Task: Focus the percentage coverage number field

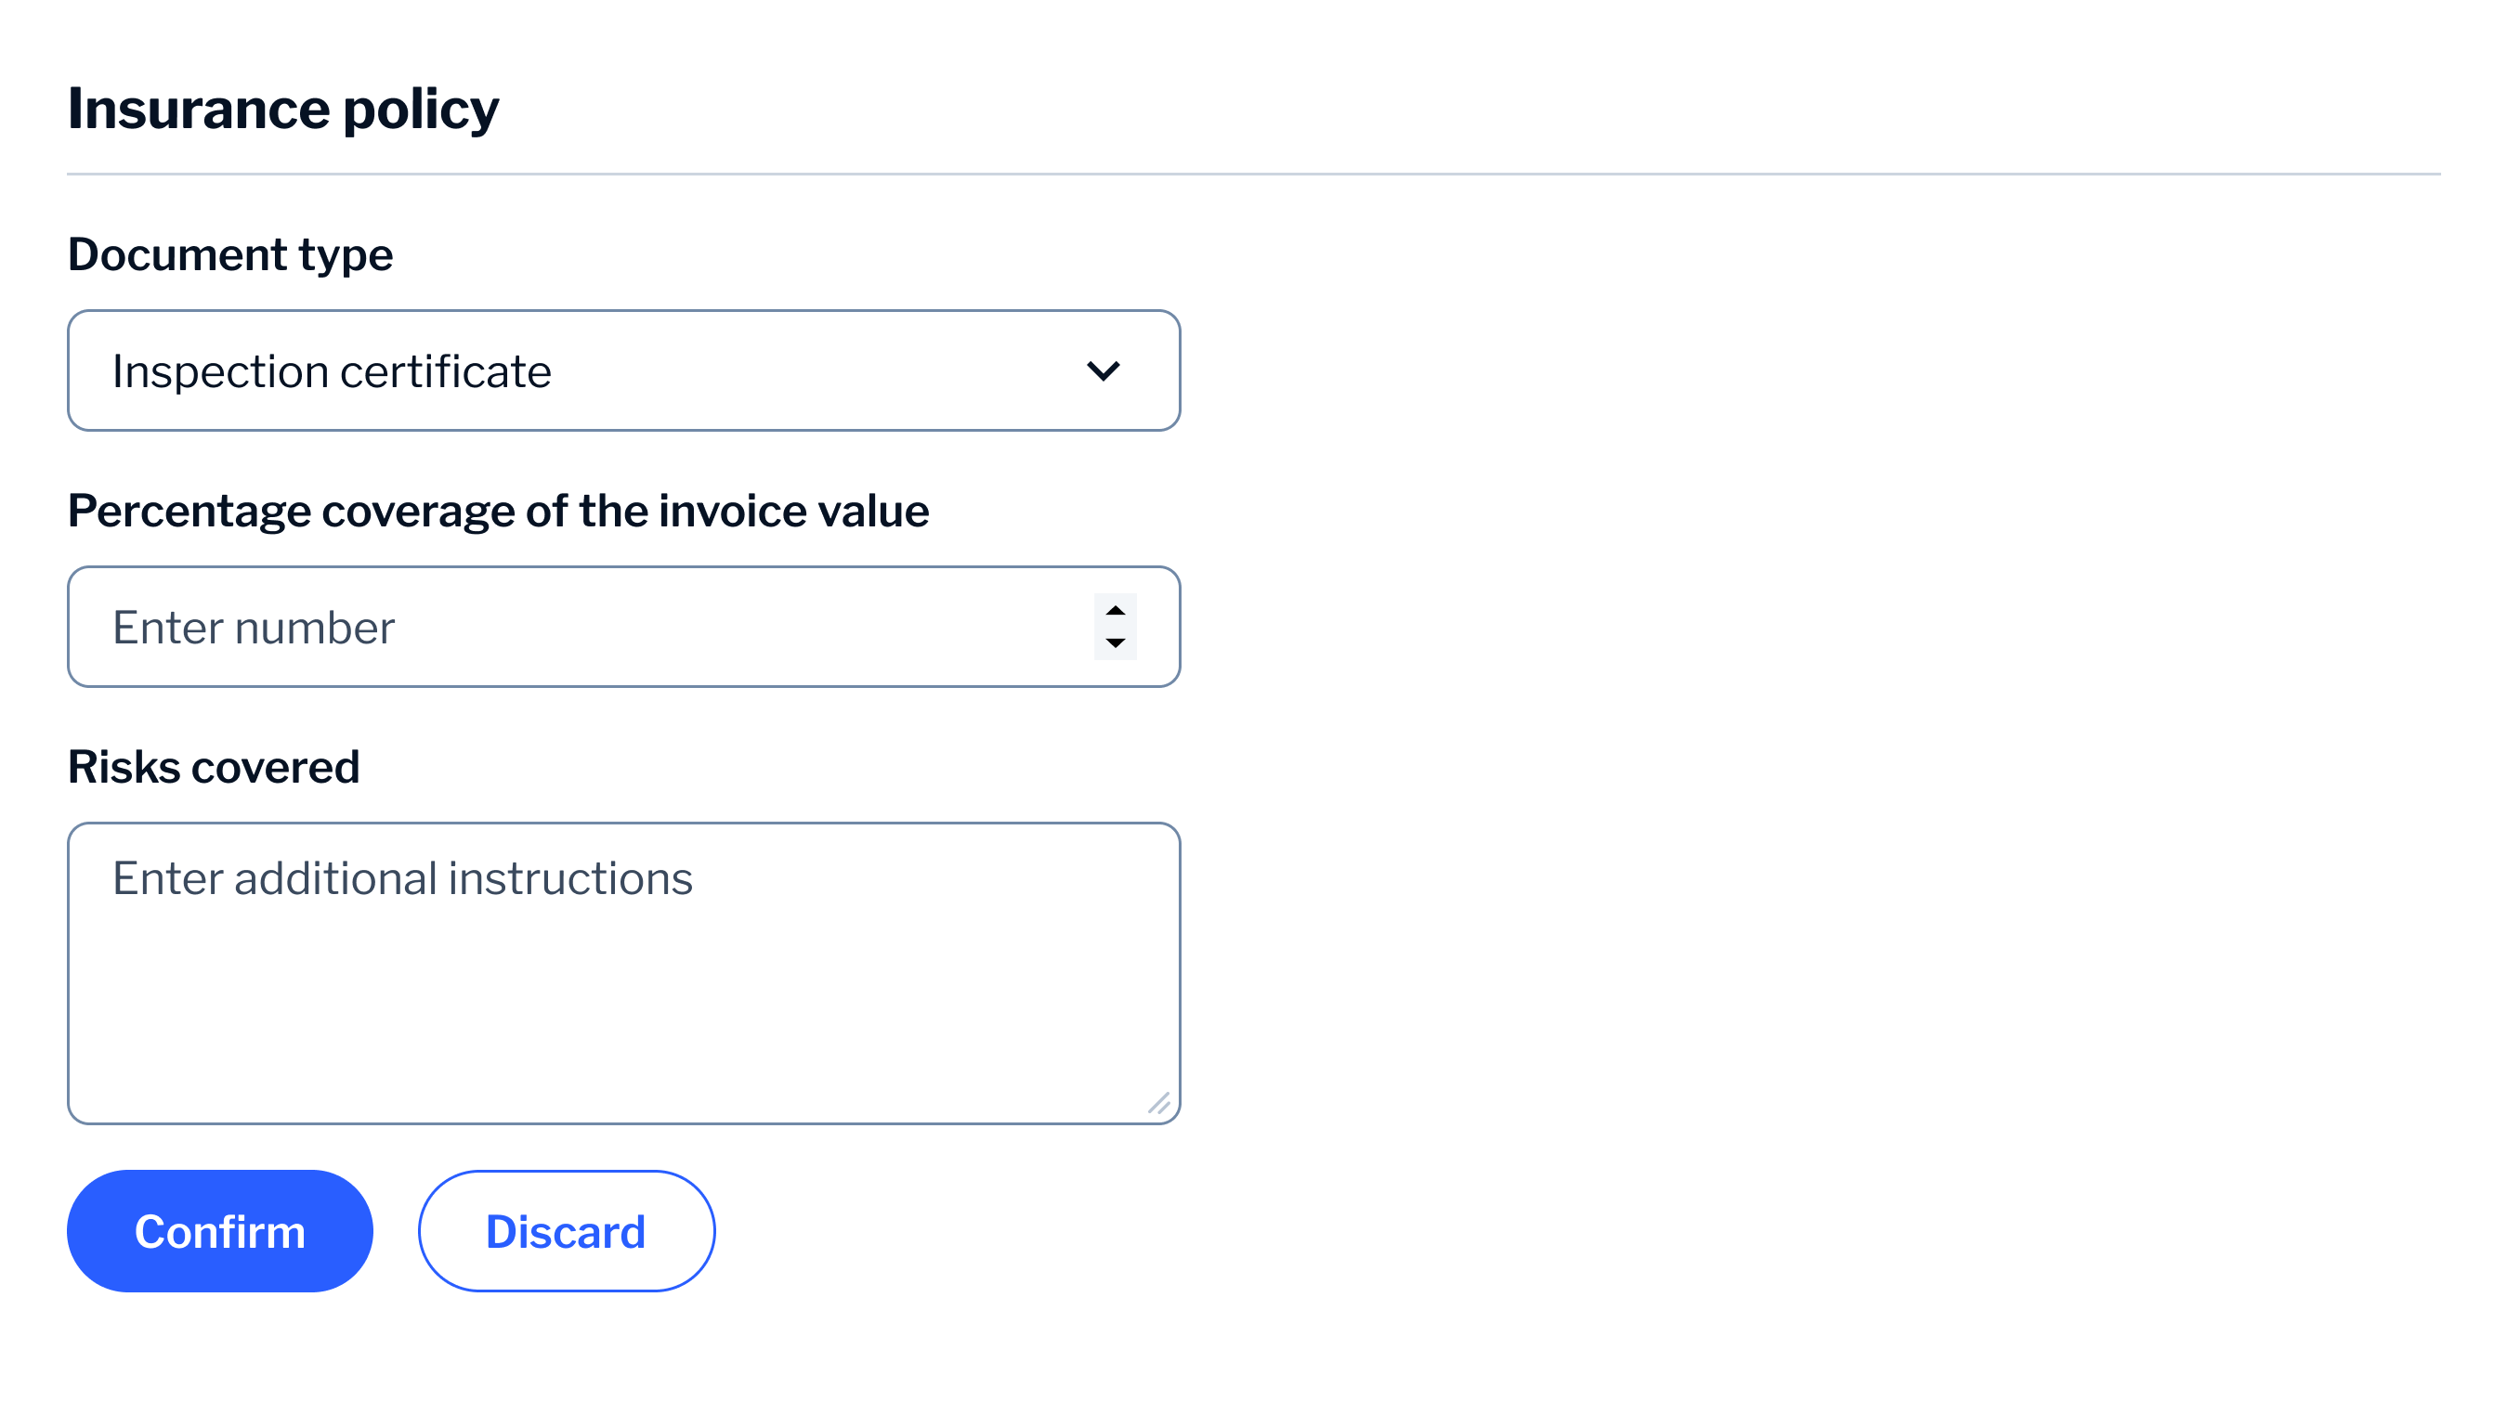Action: click(x=584, y=627)
